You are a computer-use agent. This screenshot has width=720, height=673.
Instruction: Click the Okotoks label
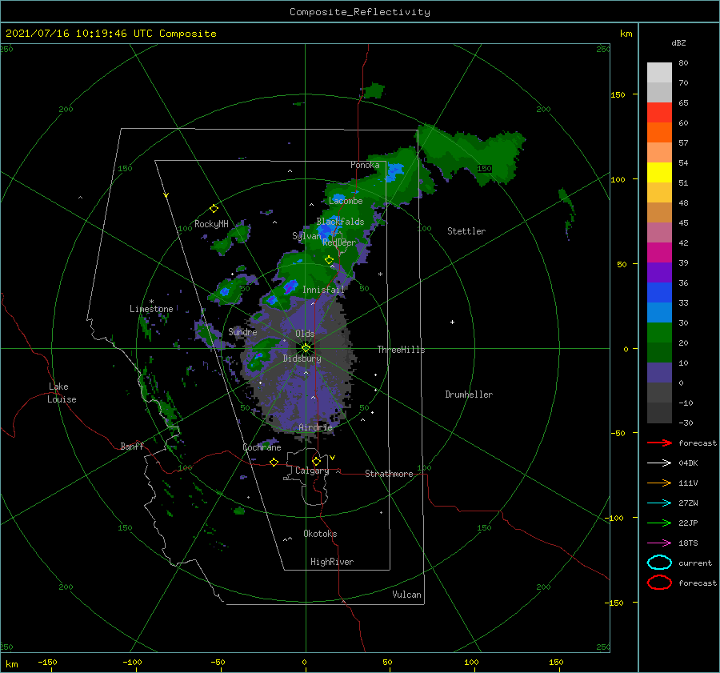point(320,534)
